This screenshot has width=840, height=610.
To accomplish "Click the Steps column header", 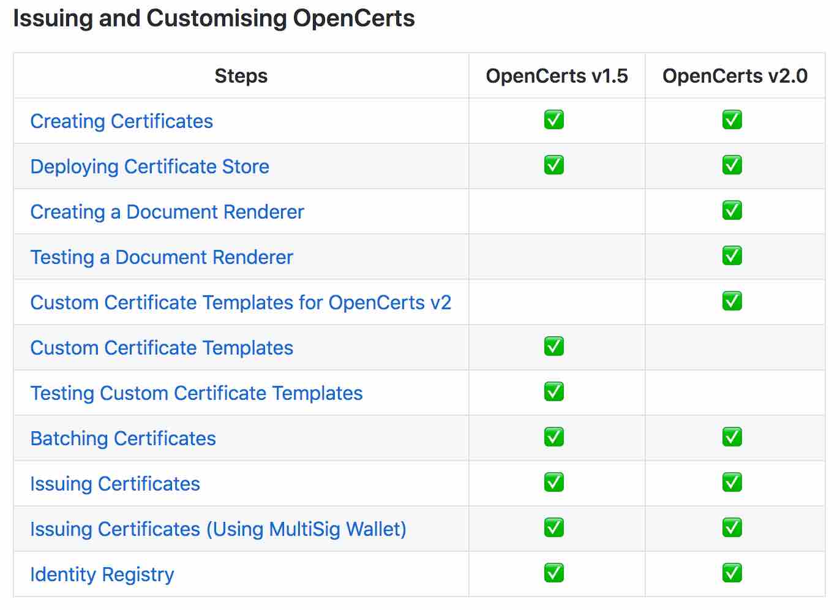I will pyautogui.click(x=241, y=75).
